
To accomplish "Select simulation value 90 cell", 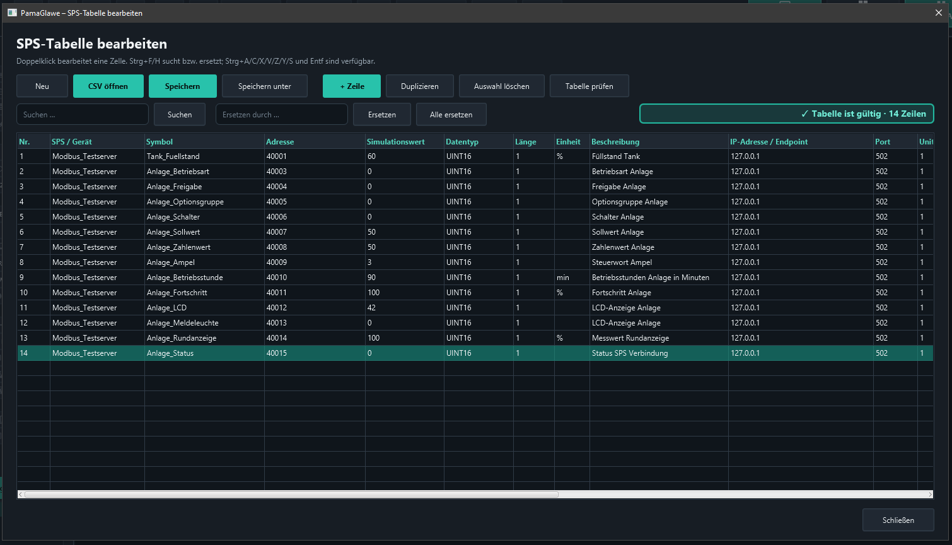I will (405, 278).
